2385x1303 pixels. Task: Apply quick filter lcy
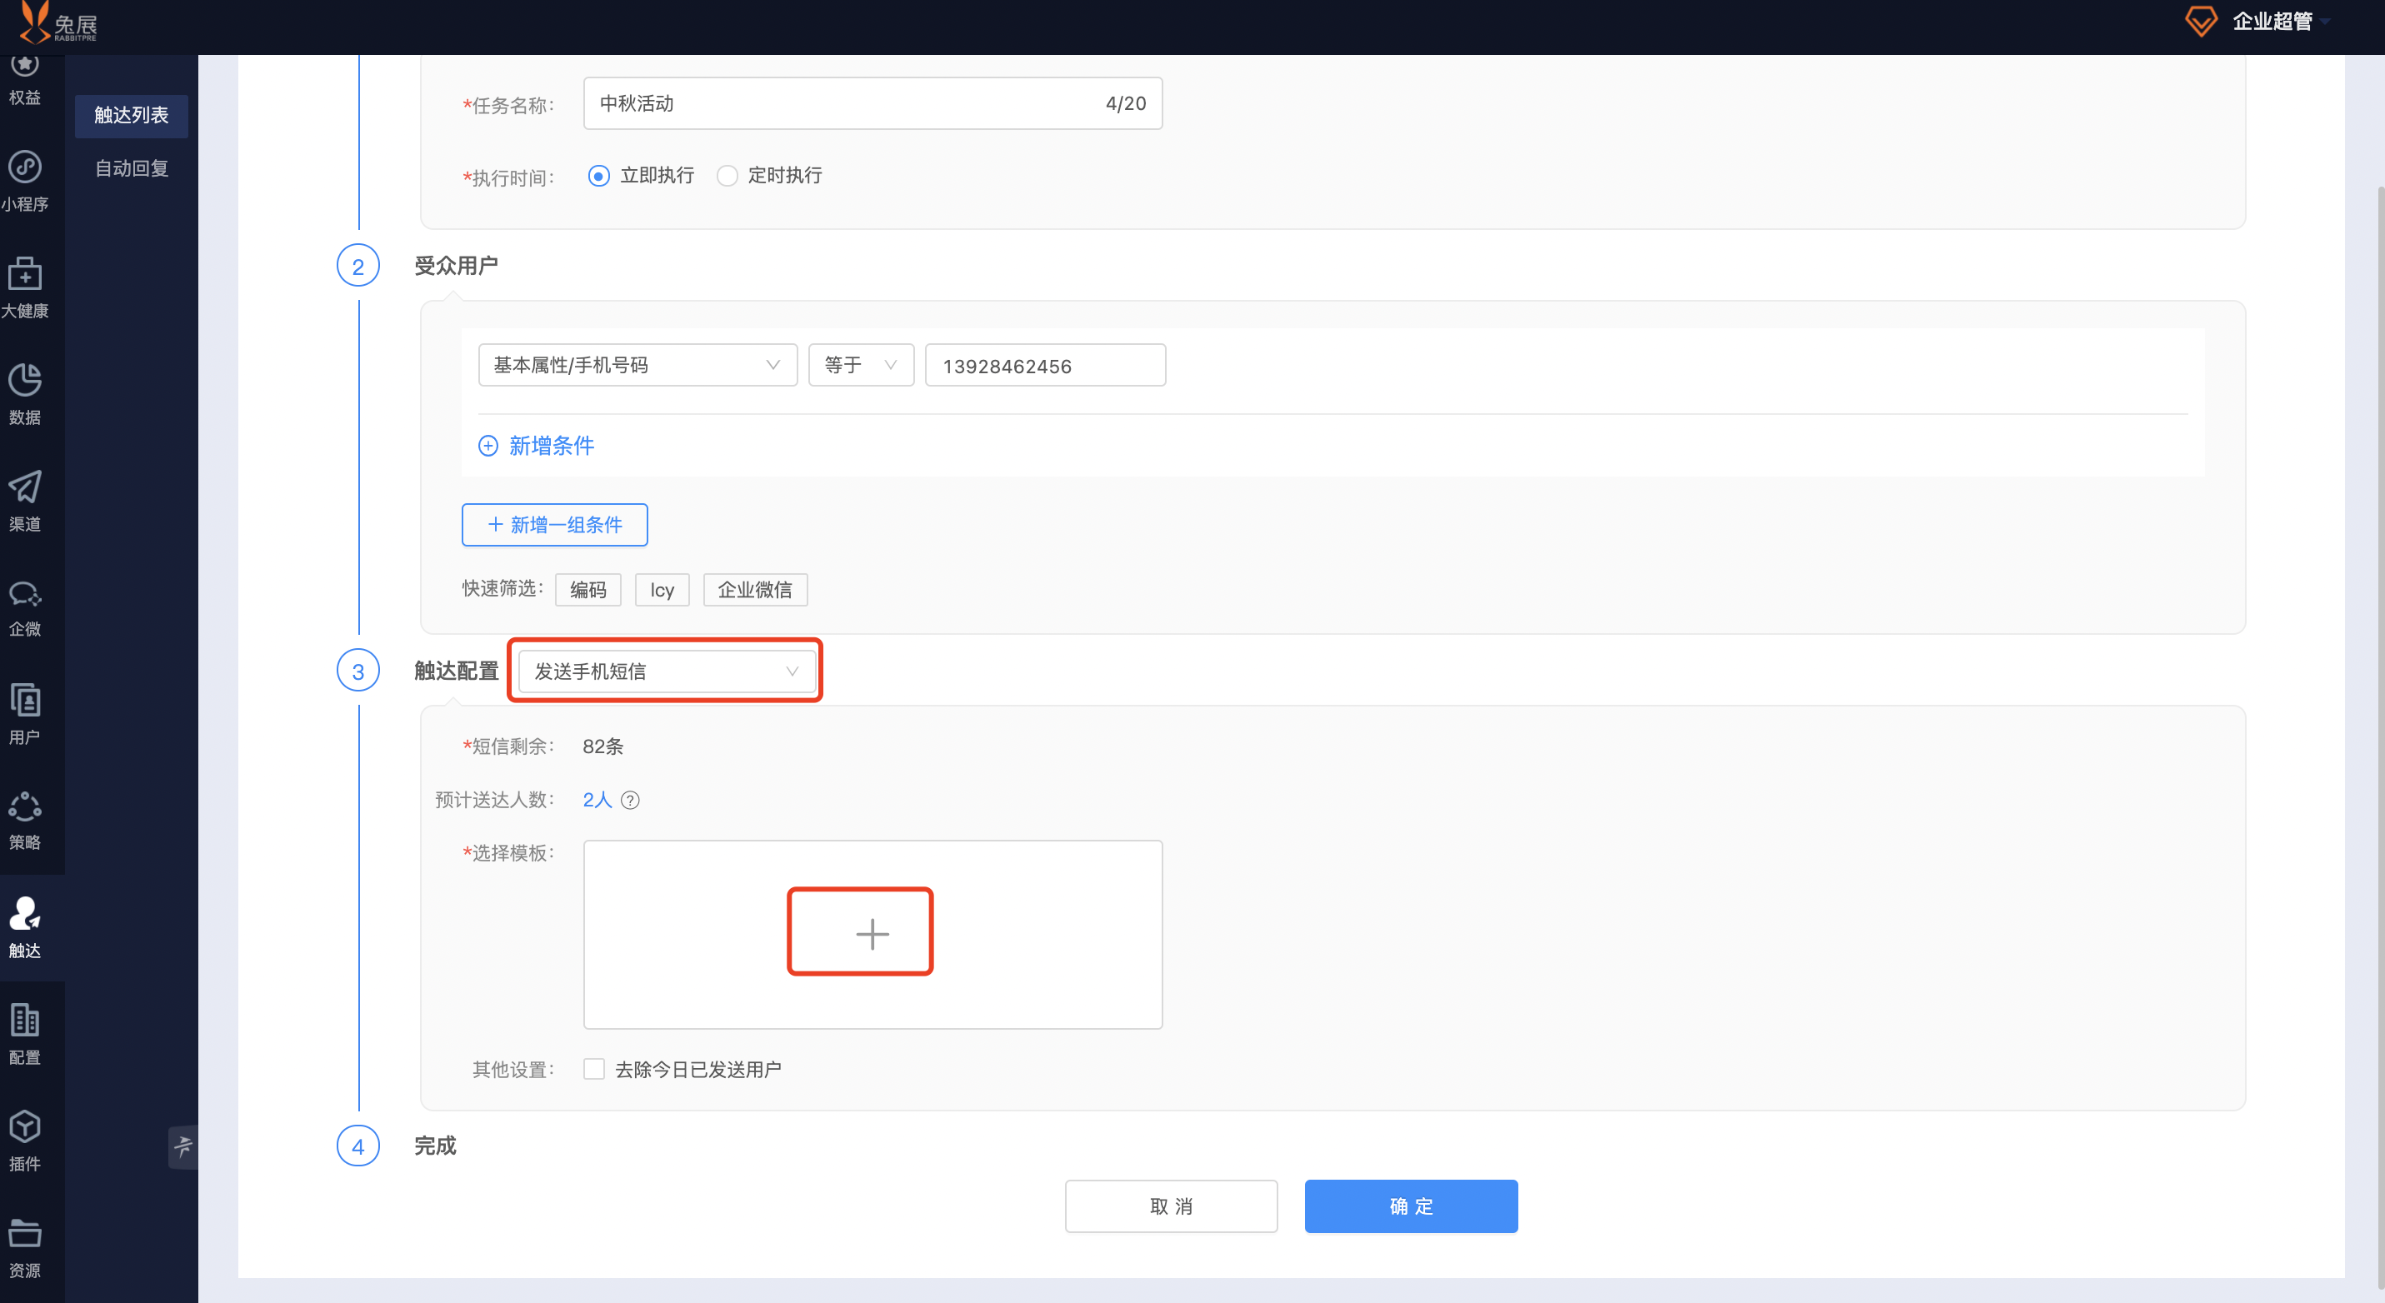click(662, 590)
